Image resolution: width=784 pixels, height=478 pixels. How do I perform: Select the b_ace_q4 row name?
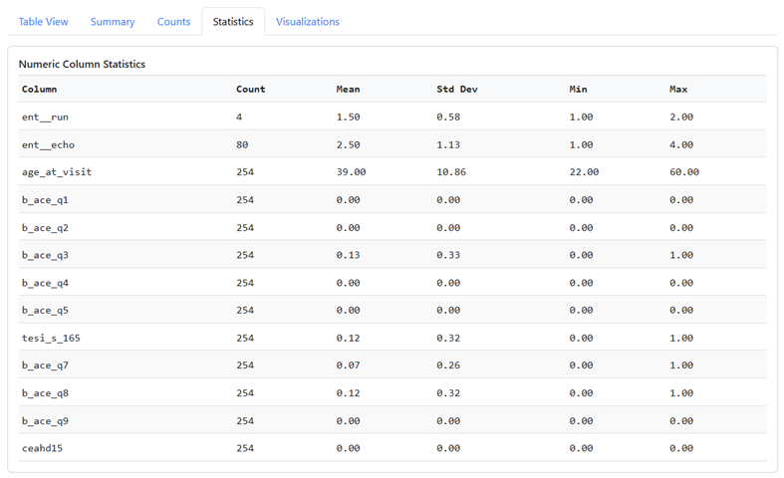(45, 283)
